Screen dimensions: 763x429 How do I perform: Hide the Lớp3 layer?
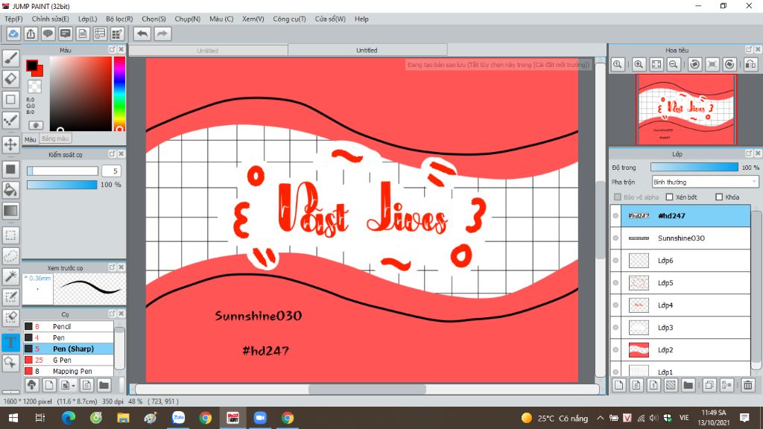[x=615, y=328]
